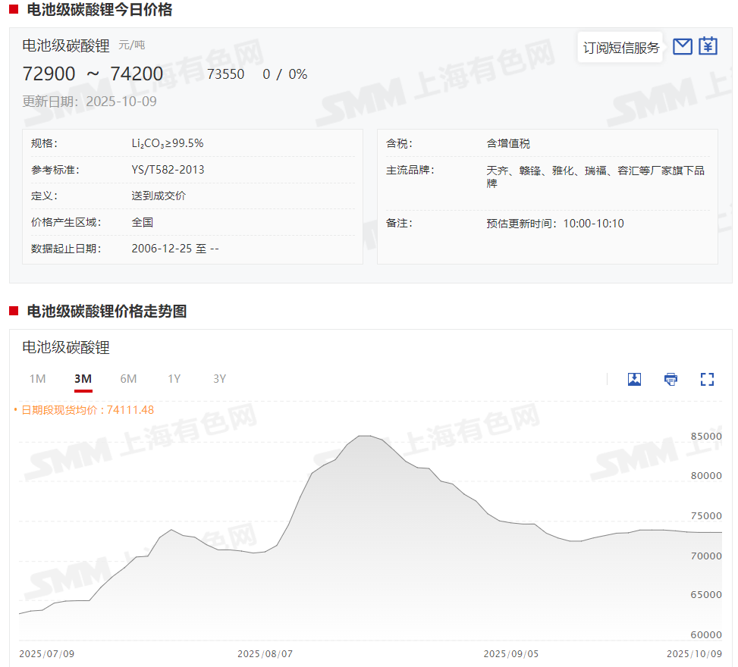Click the 电池级碳酸锂价格走势图 section heading
This screenshot has height=667, width=738.
coord(106,311)
